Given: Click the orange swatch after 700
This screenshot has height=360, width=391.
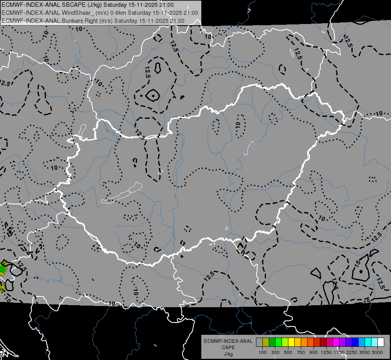Looking at the screenshot, I should click(304, 342).
